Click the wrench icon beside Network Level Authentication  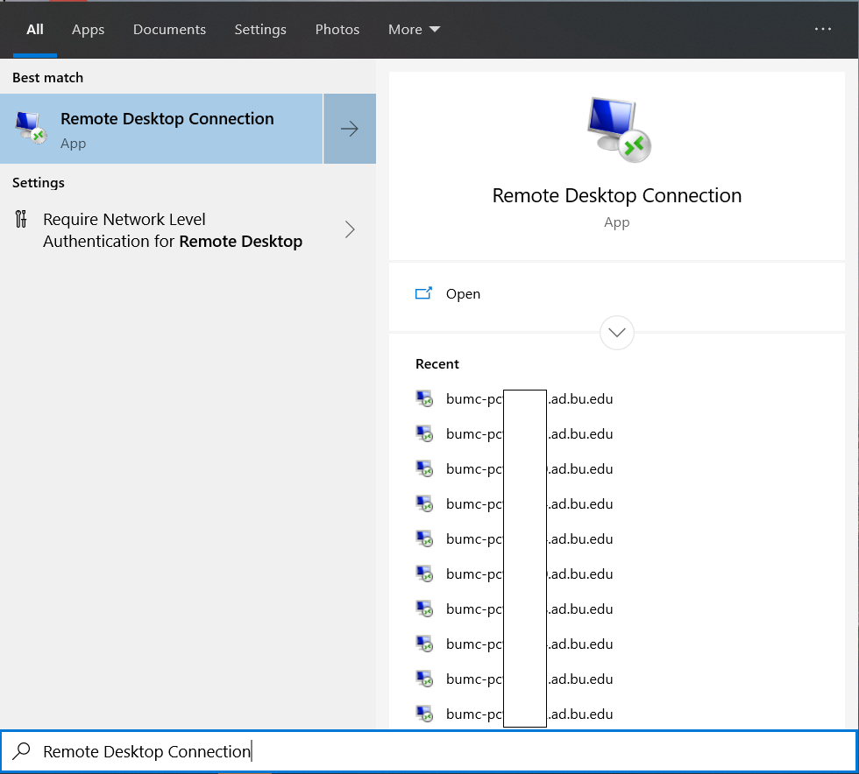click(21, 219)
